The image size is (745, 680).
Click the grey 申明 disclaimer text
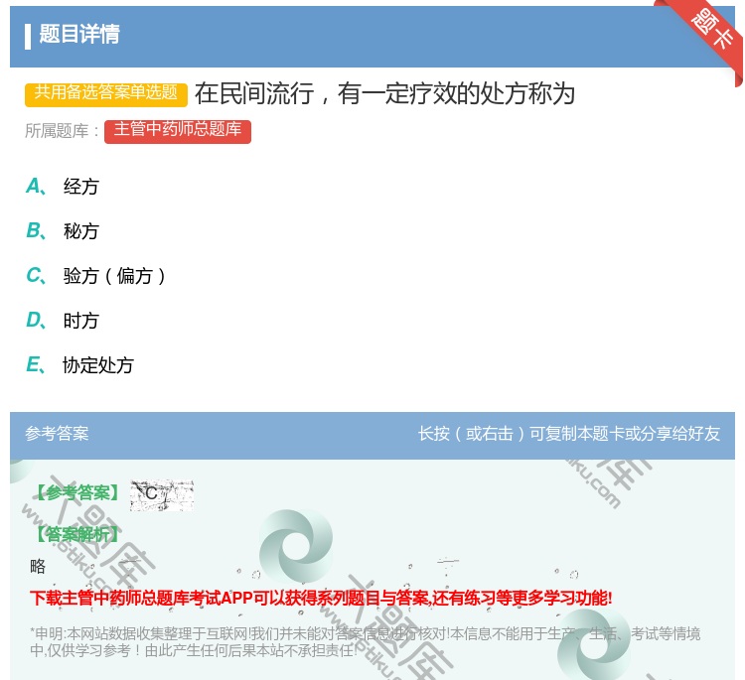pos(365,642)
